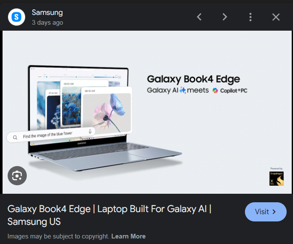
Task: Open the Samsung source name
Action: tap(47, 12)
